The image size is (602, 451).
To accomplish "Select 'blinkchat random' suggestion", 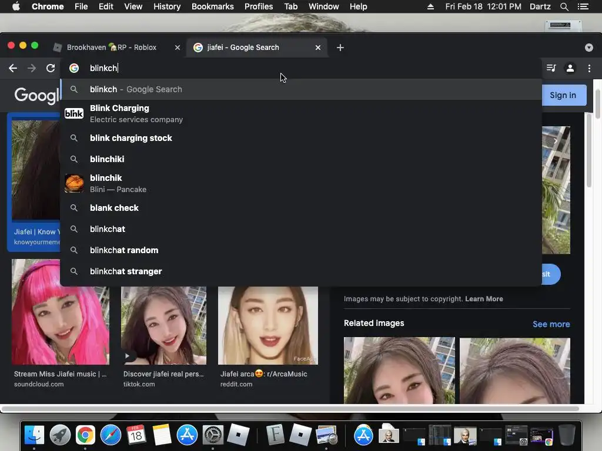I will point(301,250).
